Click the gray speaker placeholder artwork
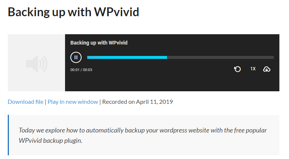The image size is (289, 159). 36,63
